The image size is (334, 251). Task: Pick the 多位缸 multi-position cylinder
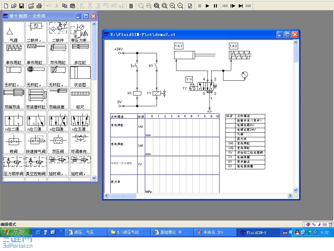80,54
